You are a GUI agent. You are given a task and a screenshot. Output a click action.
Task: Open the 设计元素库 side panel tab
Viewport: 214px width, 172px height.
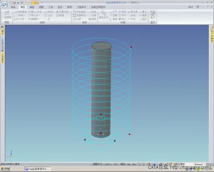[x=212, y=34]
